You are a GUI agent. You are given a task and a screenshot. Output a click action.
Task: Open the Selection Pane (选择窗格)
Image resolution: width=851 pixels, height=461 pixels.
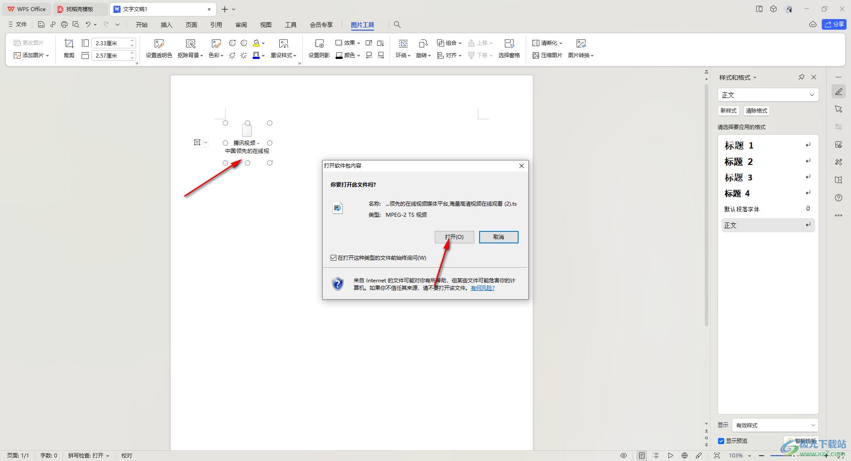(x=509, y=48)
